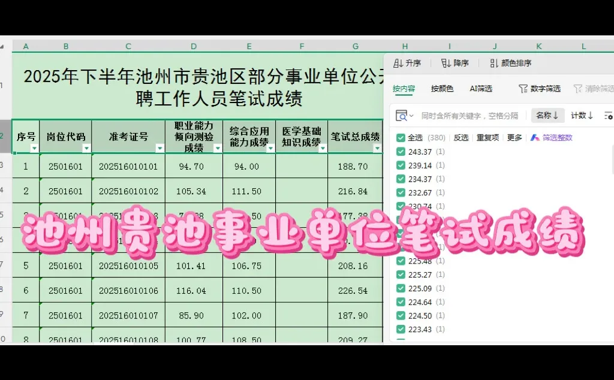Open filter dropdown on 笔试总成绩 column
The height and width of the screenshot is (380, 614).
point(377,148)
